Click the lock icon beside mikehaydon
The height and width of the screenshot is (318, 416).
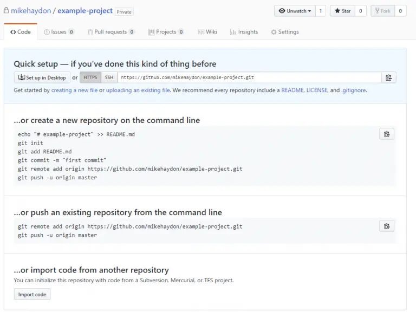point(6,11)
